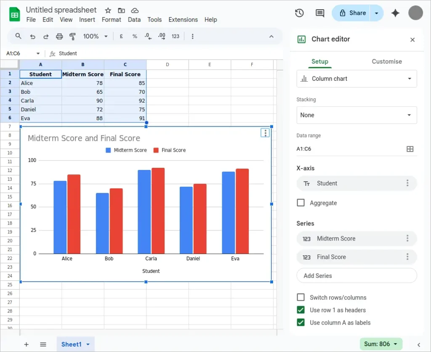Show all comments
The height and width of the screenshot is (352, 431).
(x=319, y=13)
